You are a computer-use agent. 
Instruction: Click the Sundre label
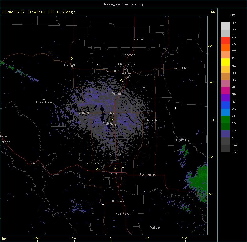point(84,112)
